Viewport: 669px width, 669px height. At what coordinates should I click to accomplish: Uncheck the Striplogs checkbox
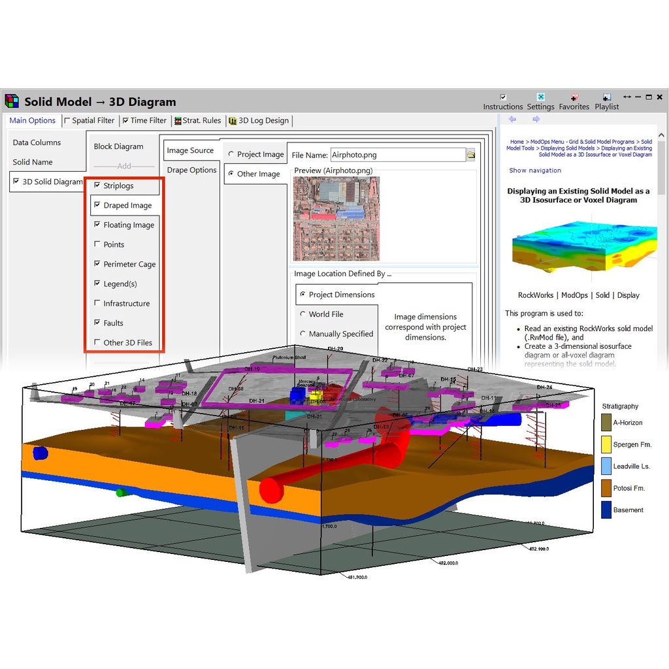(97, 186)
